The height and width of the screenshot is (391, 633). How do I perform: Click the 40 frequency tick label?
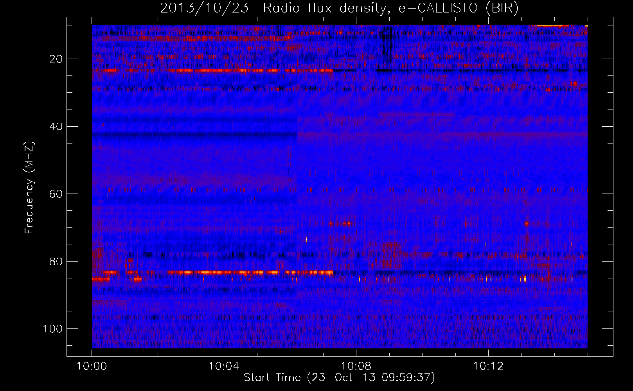56,126
